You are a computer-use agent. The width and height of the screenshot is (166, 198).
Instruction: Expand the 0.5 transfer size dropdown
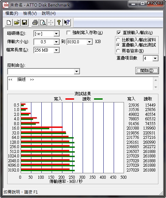(x=56, y=42)
